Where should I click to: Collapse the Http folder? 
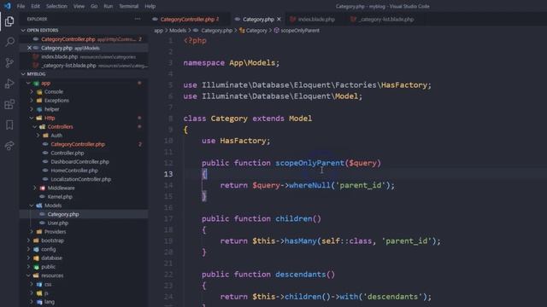coord(32,118)
